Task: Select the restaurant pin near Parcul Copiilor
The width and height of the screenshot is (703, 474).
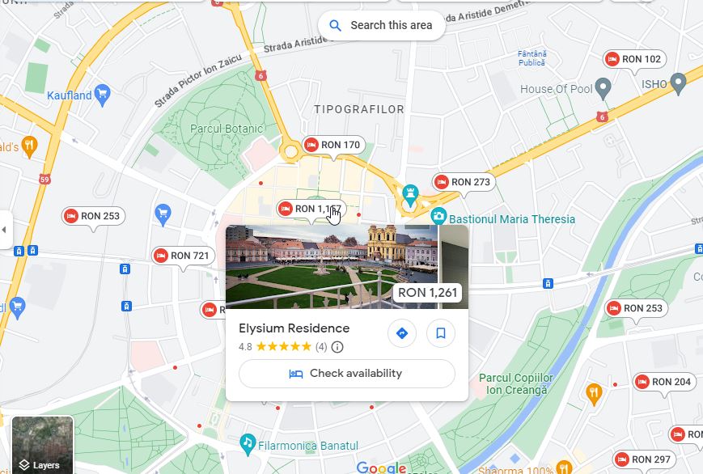Action: point(594,394)
